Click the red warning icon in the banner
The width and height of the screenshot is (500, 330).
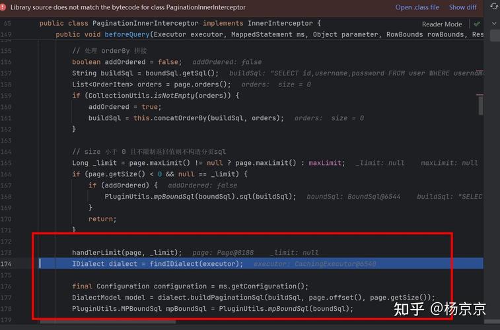[x=5, y=7]
